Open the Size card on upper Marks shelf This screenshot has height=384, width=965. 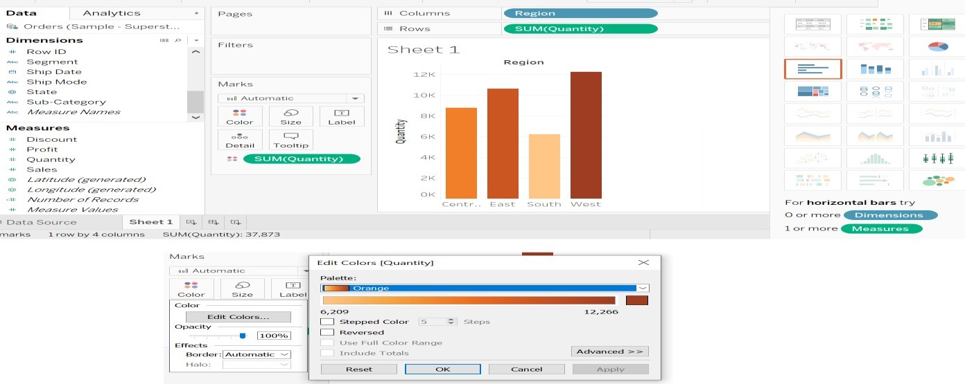coord(291,116)
